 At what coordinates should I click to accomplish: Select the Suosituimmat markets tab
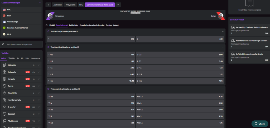click(62, 25)
